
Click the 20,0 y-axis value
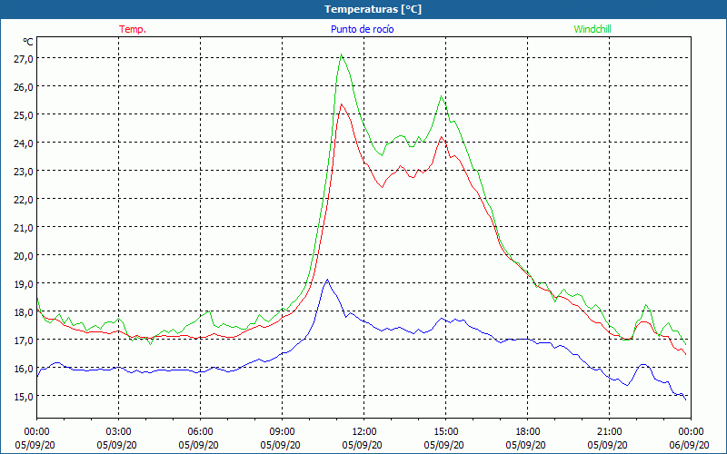(23, 255)
